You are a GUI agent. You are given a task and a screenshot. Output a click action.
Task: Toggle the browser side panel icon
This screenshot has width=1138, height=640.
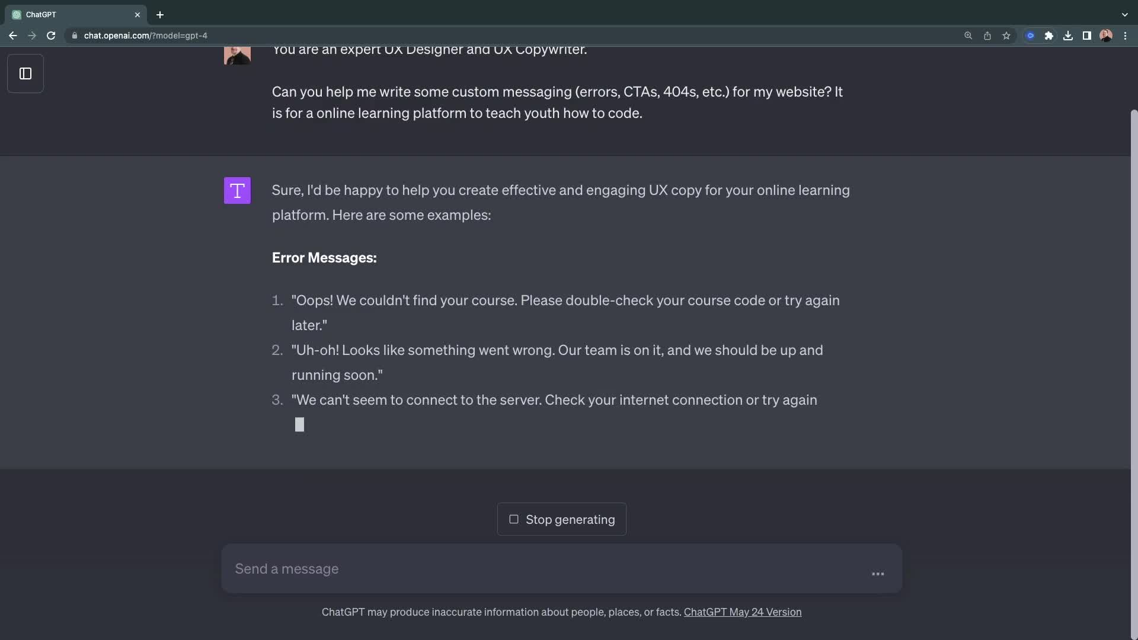click(x=1087, y=36)
